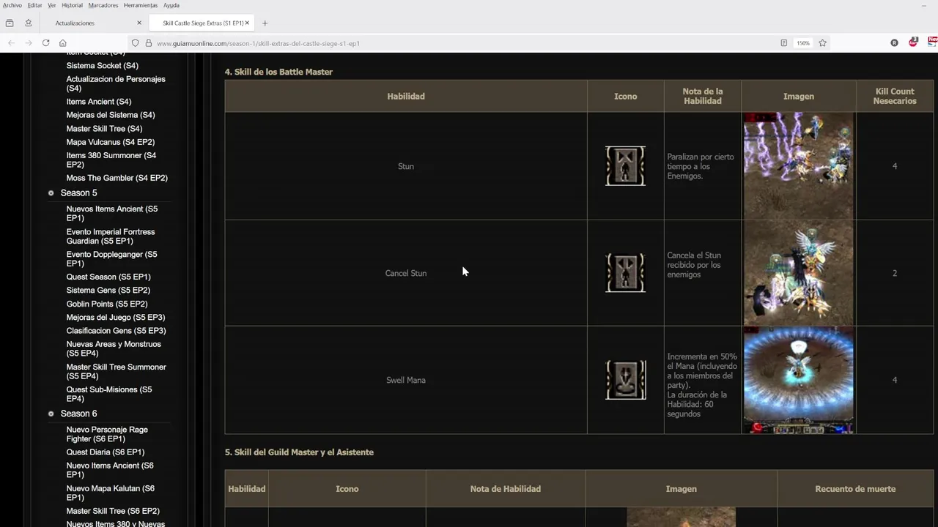Open Mapa Vulcanus (S4 EP2) link

coord(111,142)
